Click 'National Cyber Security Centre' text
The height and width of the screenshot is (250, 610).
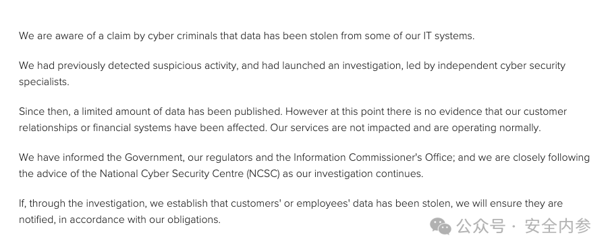(x=171, y=174)
